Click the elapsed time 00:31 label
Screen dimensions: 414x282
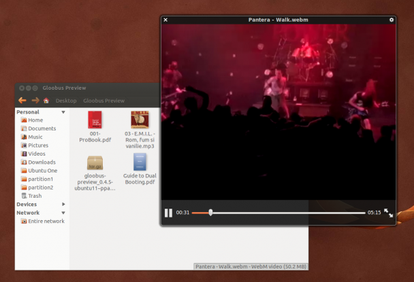182,213
